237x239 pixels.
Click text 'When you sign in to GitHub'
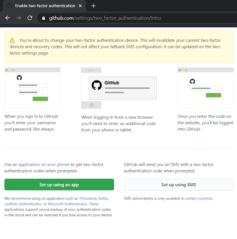click(x=31, y=116)
